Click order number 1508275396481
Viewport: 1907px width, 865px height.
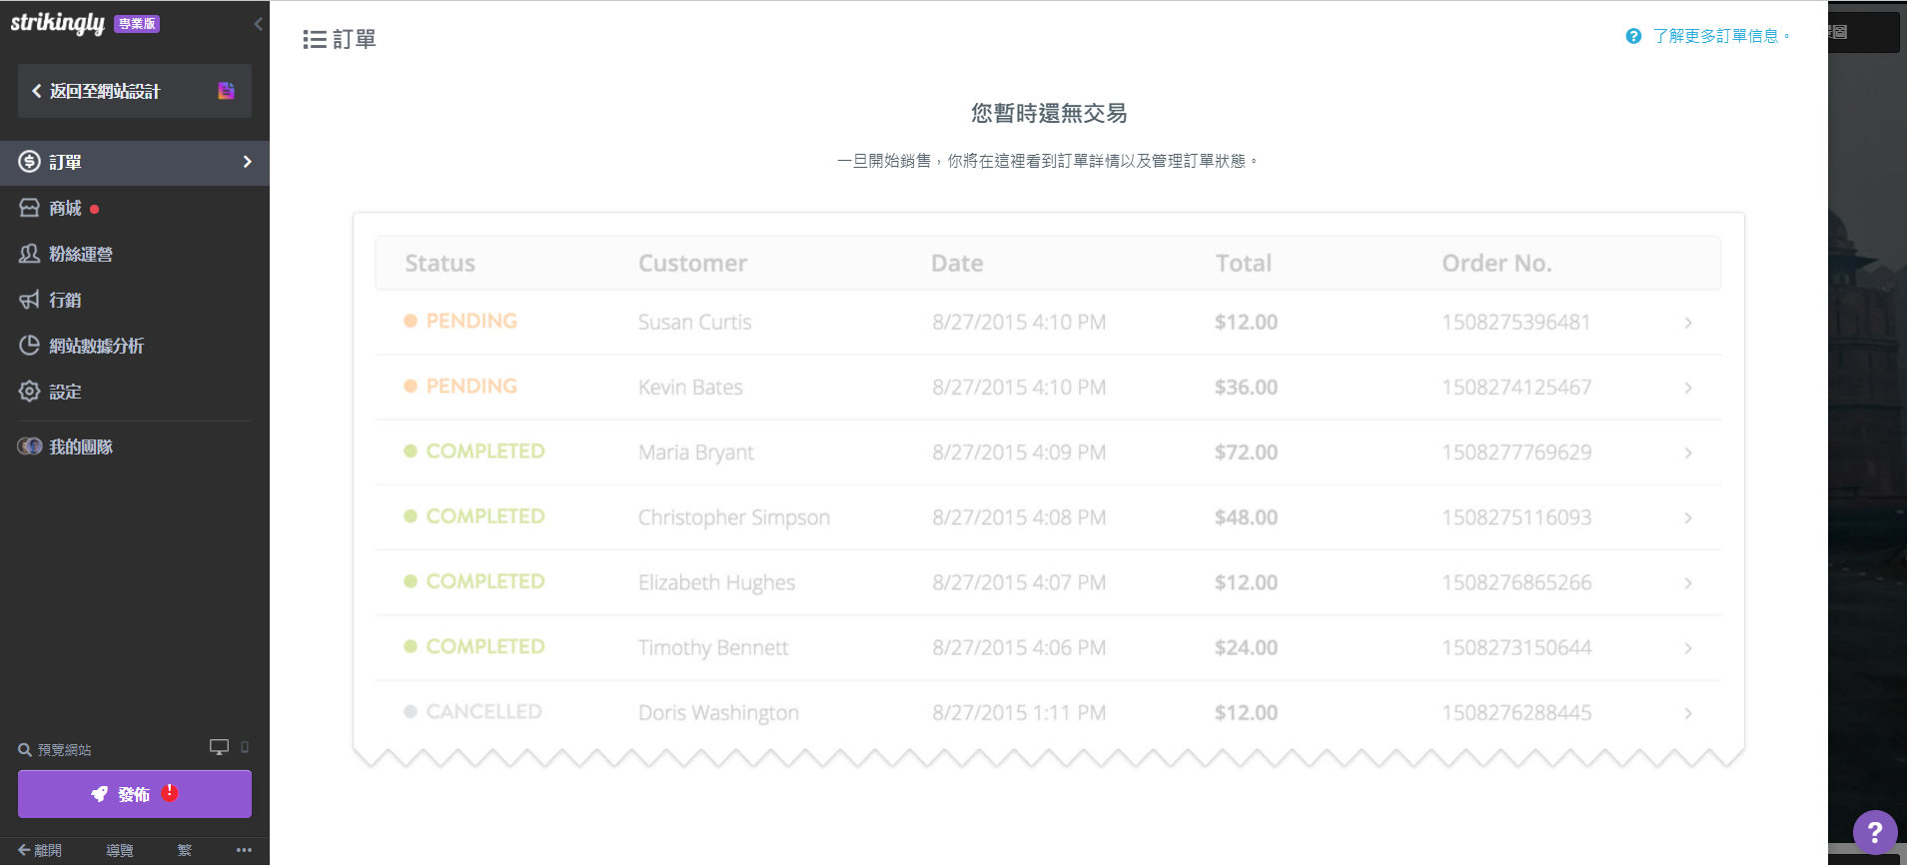1515,322
